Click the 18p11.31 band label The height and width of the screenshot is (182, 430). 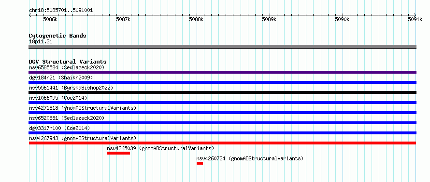(x=41, y=42)
